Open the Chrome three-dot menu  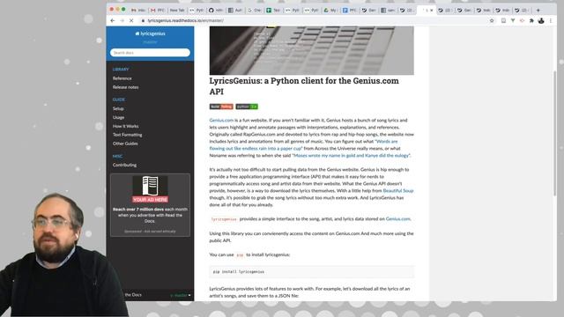pyautogui.click(x=550, y=21)
